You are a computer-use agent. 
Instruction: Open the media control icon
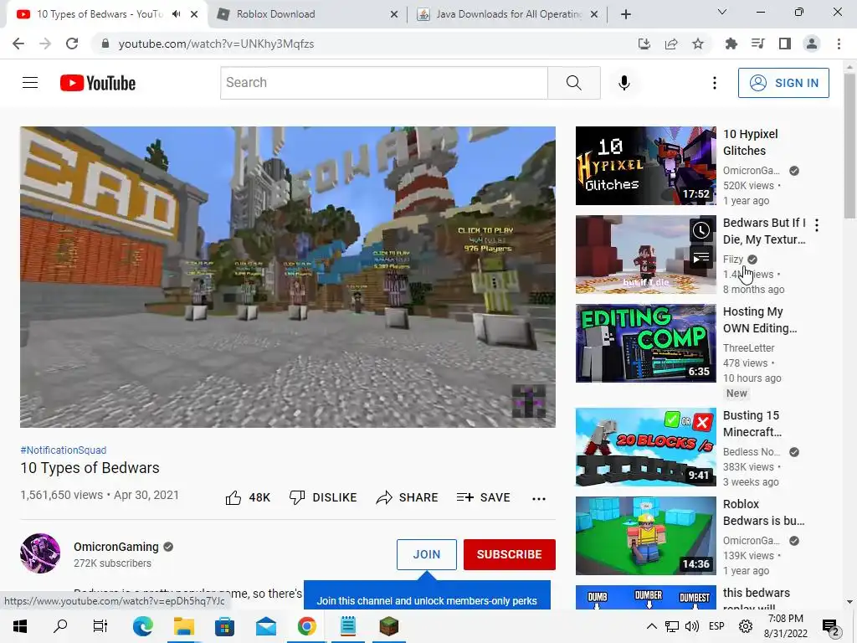[758, 44]
